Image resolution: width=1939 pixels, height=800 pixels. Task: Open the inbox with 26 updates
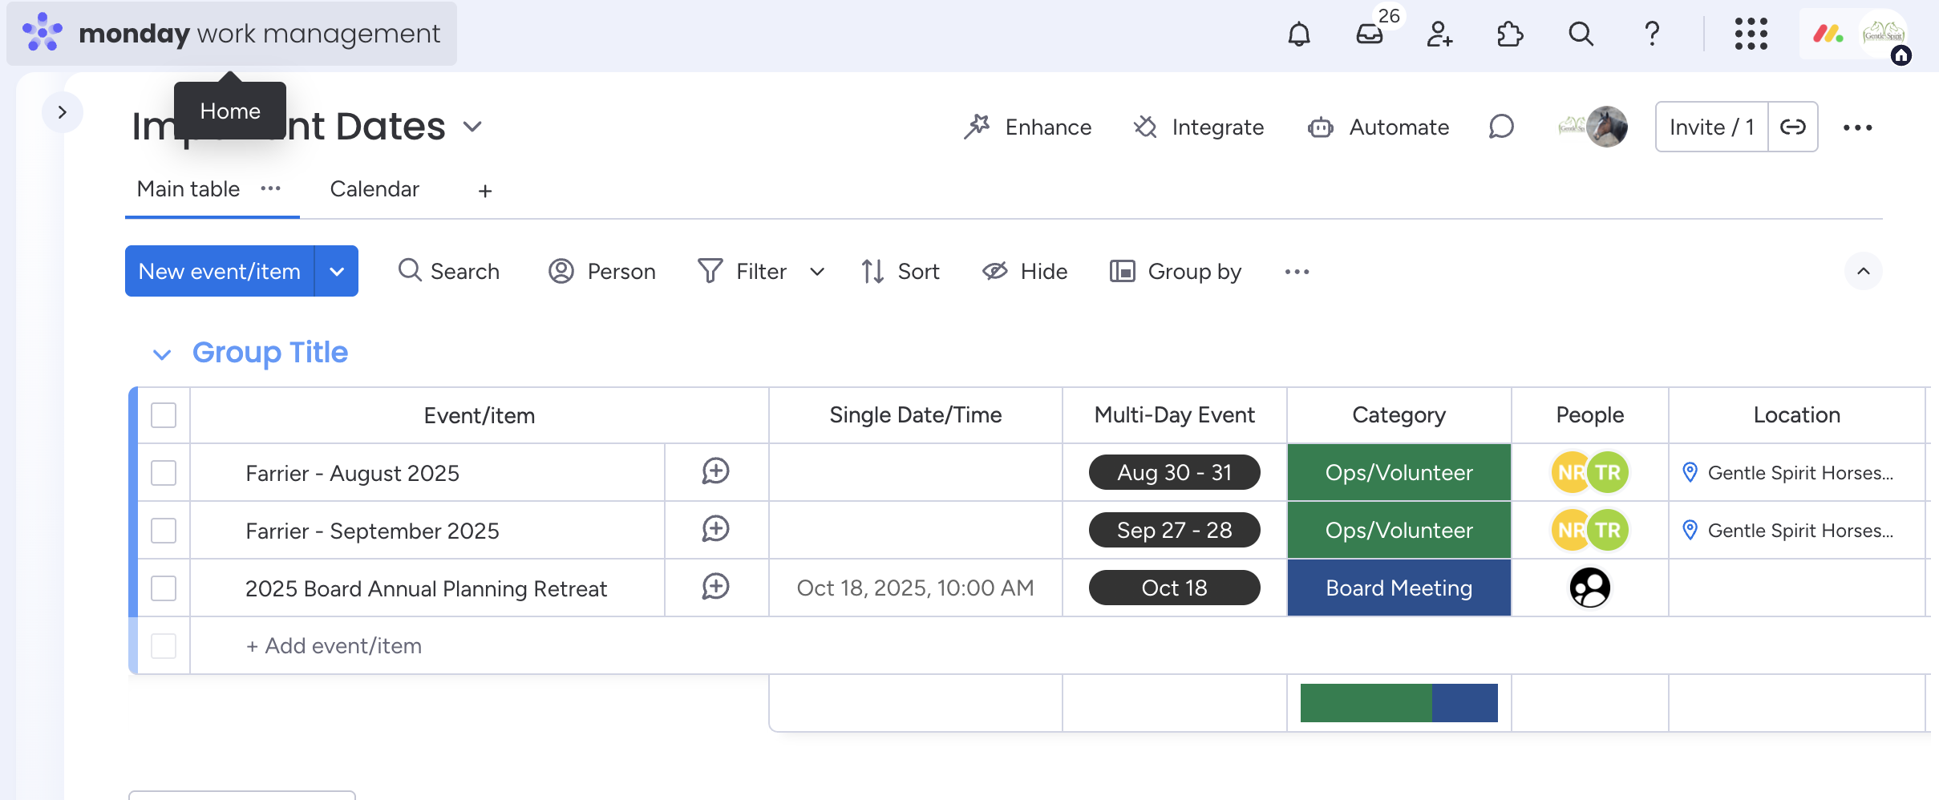[x=1370, y=34]
